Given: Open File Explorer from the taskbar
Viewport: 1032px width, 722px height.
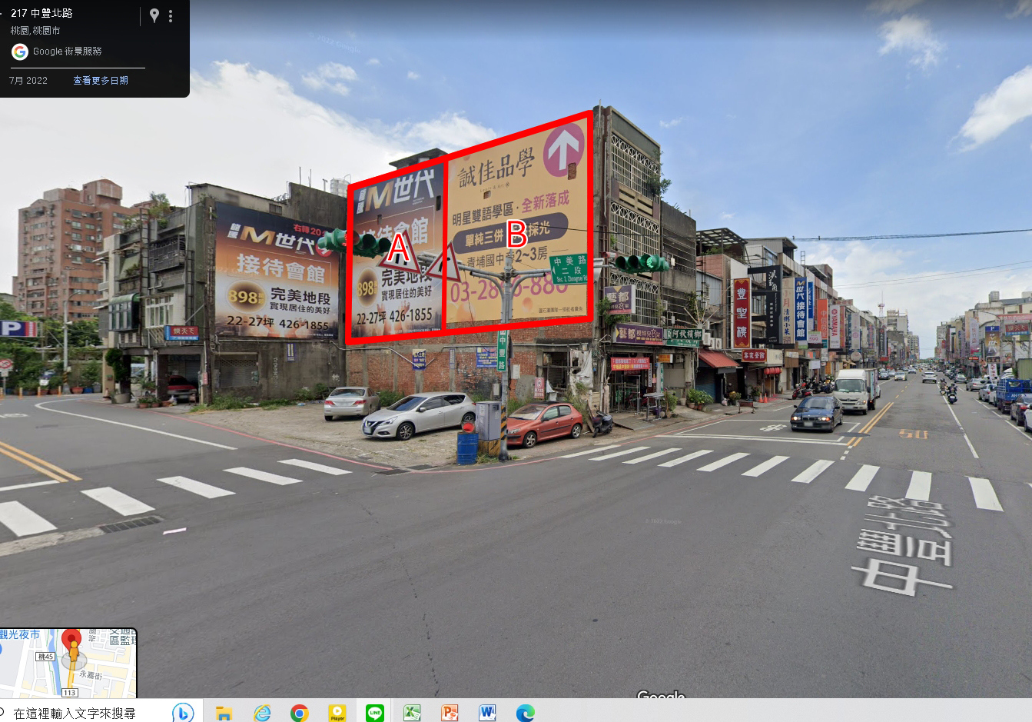Looking at the screenshot, I should pyautogui.click(x=224, y=713).
